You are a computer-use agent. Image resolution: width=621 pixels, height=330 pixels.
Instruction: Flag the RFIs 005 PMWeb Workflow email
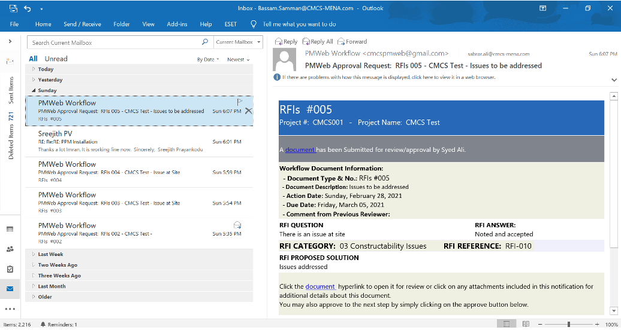(239, 102)
